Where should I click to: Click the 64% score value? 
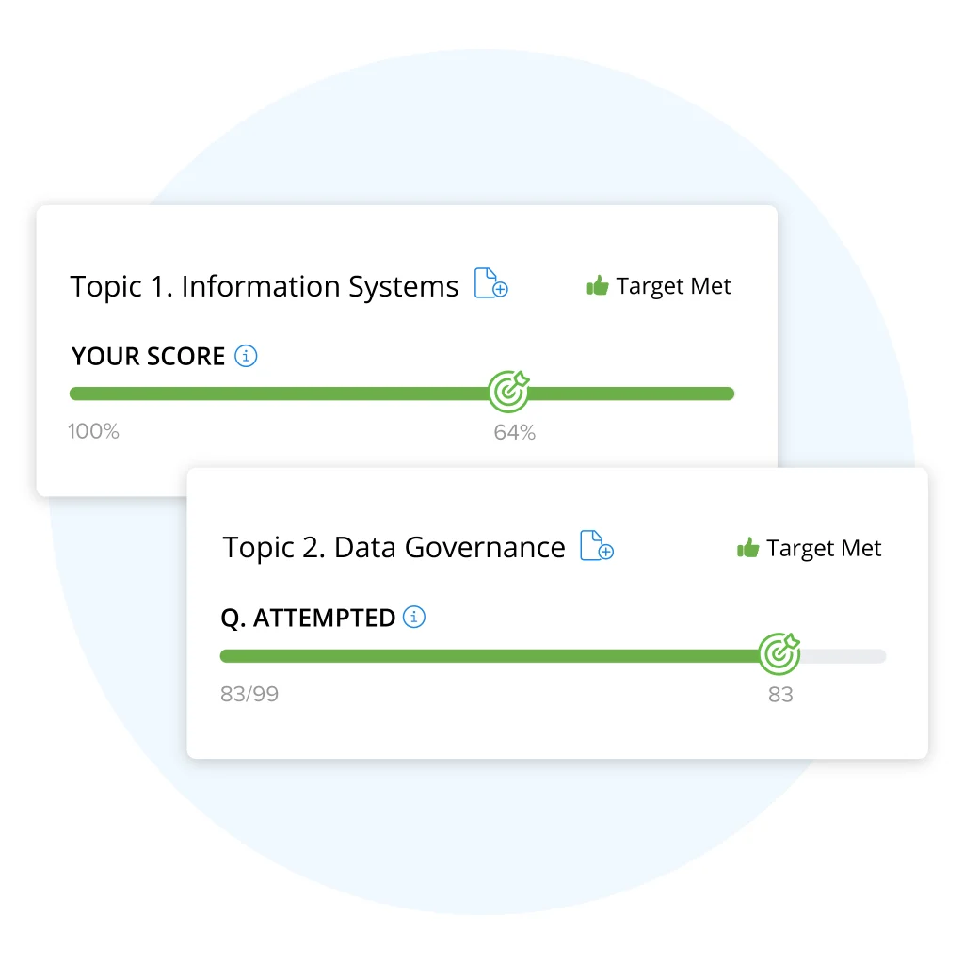coord(514,432)
